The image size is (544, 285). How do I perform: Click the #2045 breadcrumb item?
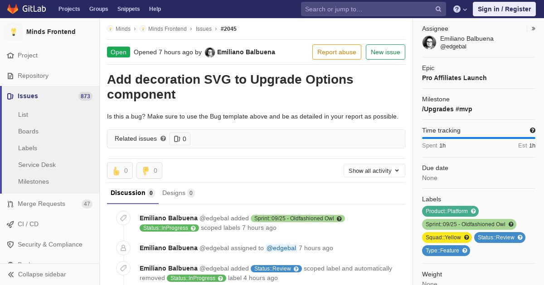(228, 29)
